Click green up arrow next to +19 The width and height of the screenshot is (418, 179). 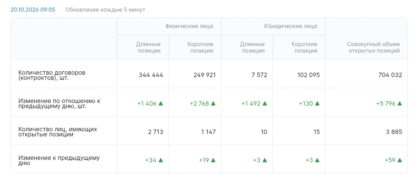(213, 160)
